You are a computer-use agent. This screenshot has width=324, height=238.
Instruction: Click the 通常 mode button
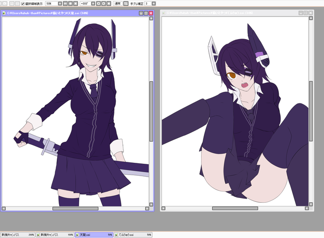point(118,3)
